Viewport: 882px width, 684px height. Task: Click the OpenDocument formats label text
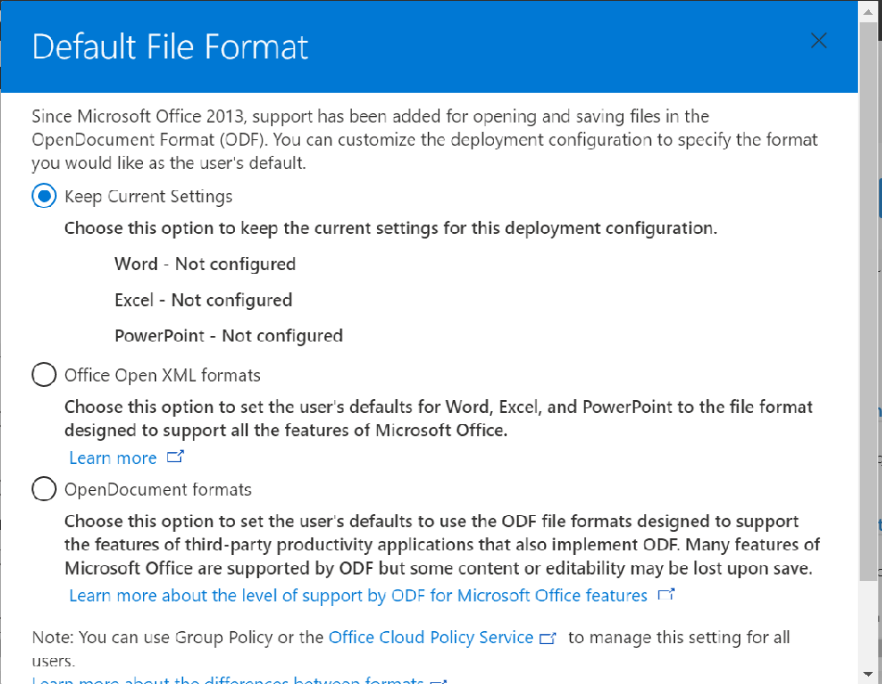(158, 489)
